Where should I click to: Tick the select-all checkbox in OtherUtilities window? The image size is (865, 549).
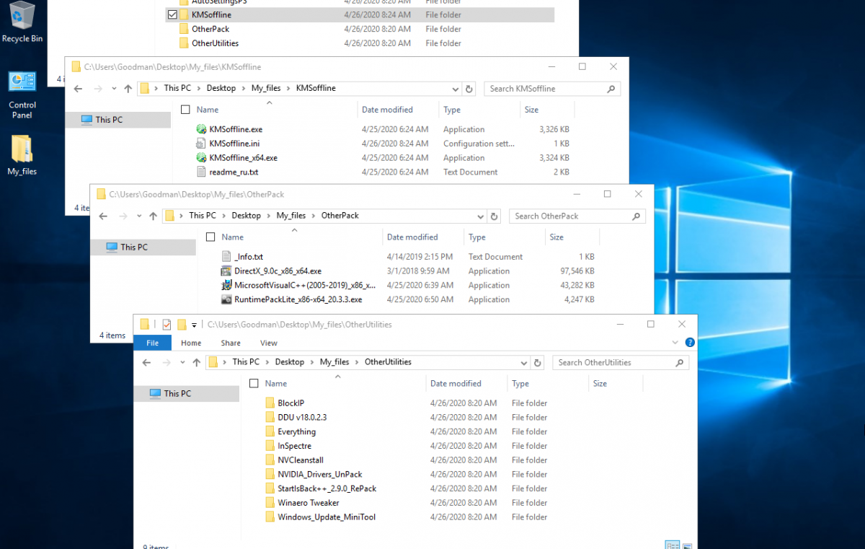(x=254, y=384)
